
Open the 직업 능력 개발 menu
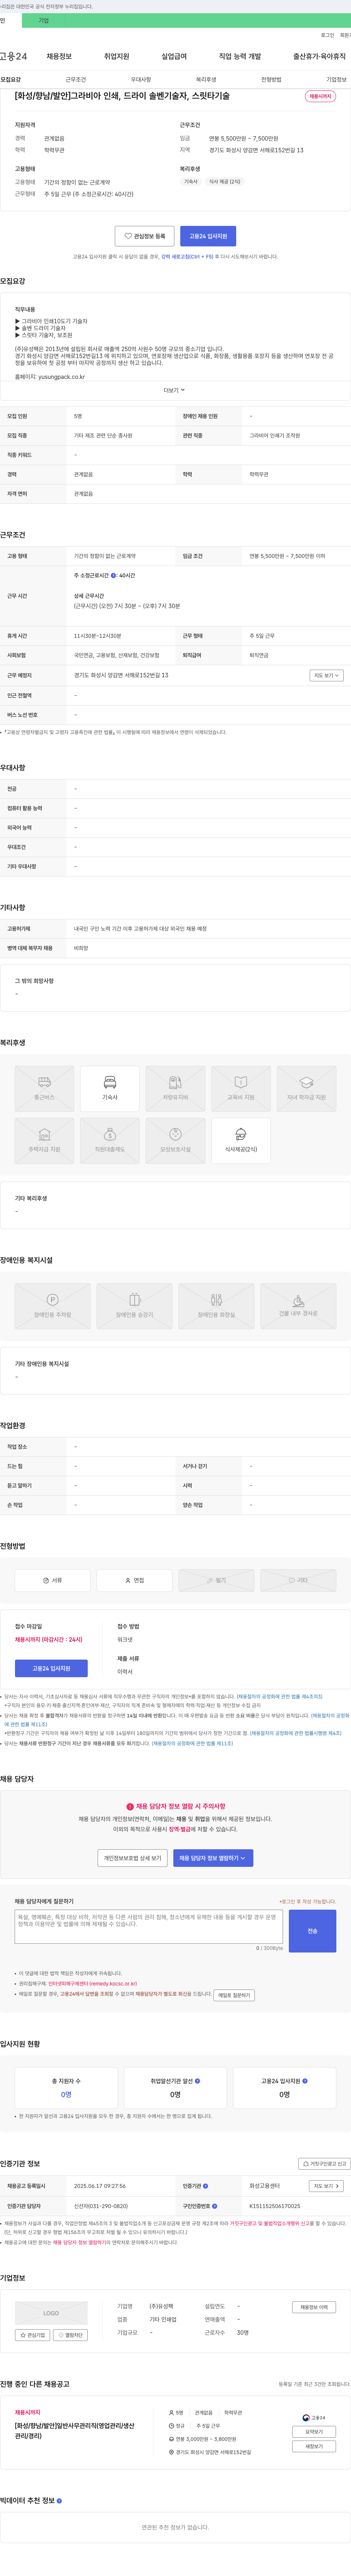tap(240, 56)
